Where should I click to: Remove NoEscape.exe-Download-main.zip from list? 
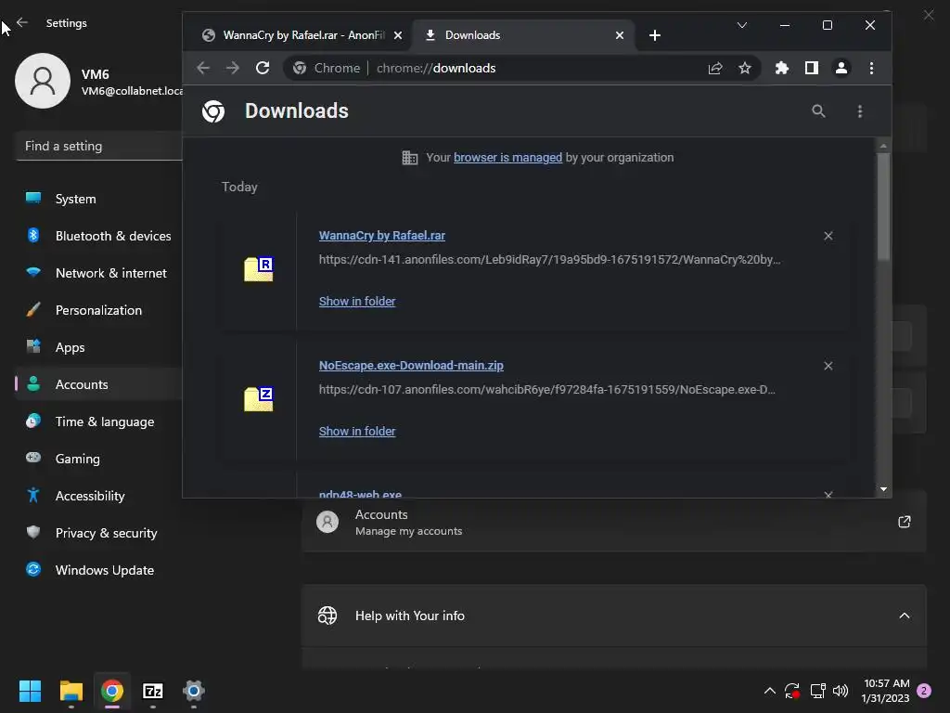click(828, 366)
